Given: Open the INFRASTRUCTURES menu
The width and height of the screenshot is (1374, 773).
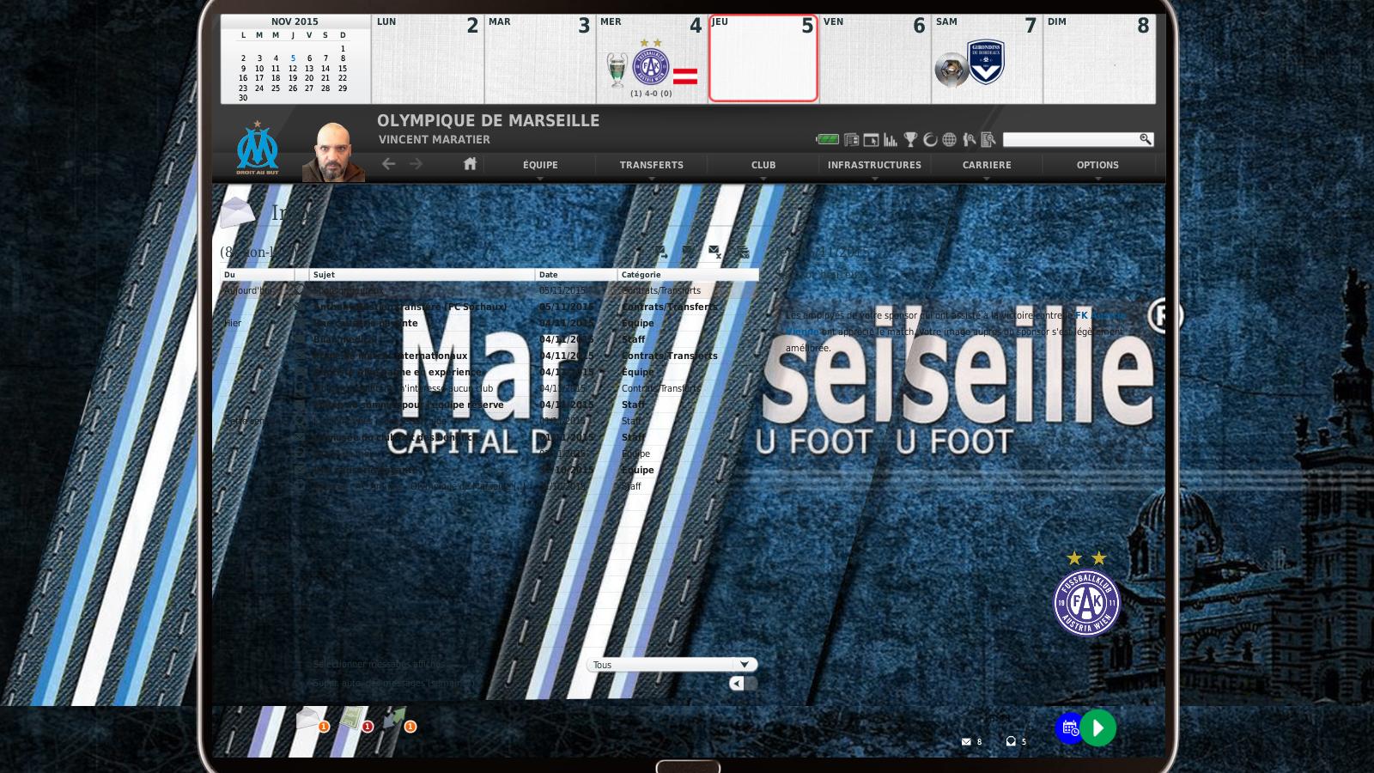Looking at the screenshot, I should click(x=874, y=165).
